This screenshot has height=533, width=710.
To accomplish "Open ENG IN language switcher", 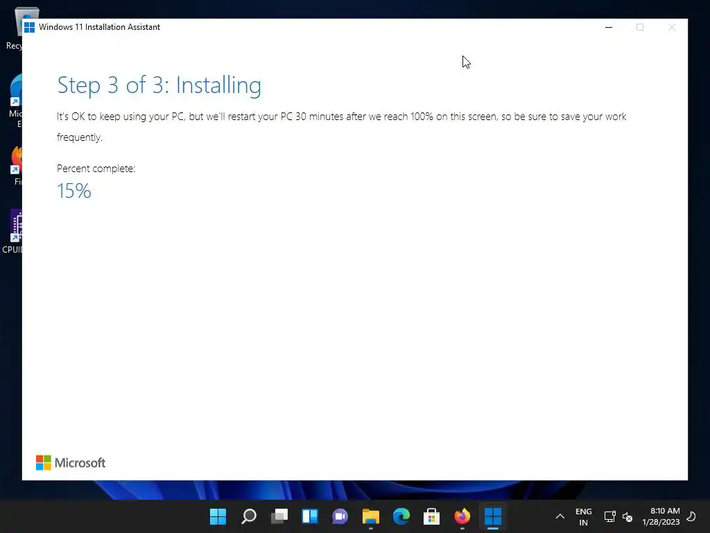I will 583,516.
